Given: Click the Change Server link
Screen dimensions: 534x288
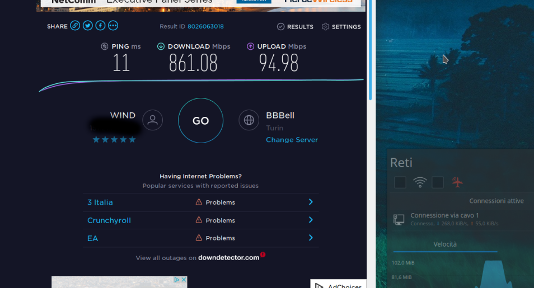Looking at the screenshot, I should pyautogui.click(x=292, y=140).
